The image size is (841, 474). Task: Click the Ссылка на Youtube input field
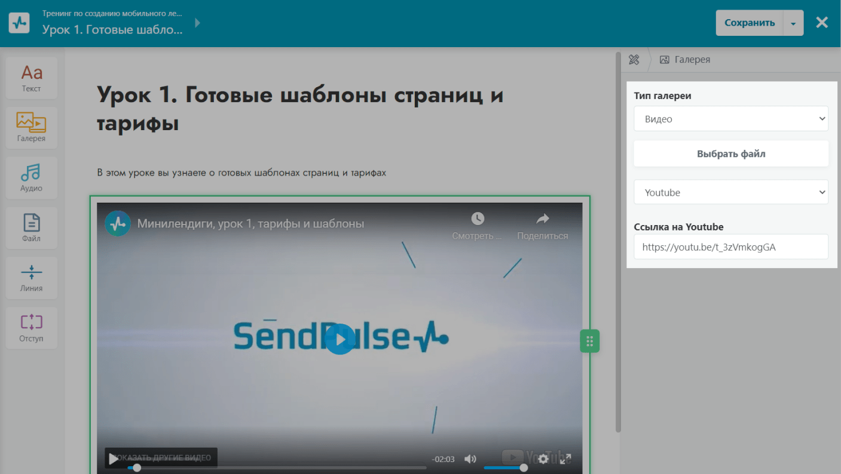tap(731, 247)
